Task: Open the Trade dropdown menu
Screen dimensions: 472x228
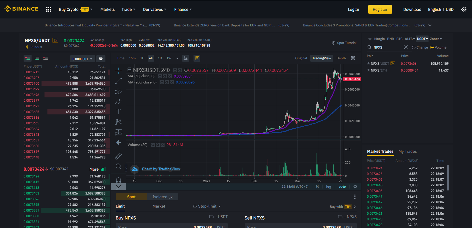Action: pyautogui.click(x=128, y=9)
